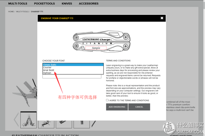Click the Sample engraving text box on tool
The image size is (205, 136).
pos(96,48)
